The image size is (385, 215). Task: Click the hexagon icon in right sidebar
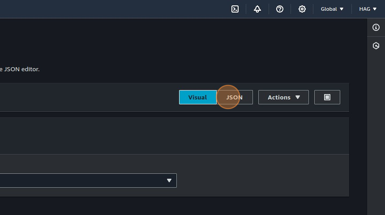coord(376,46)
